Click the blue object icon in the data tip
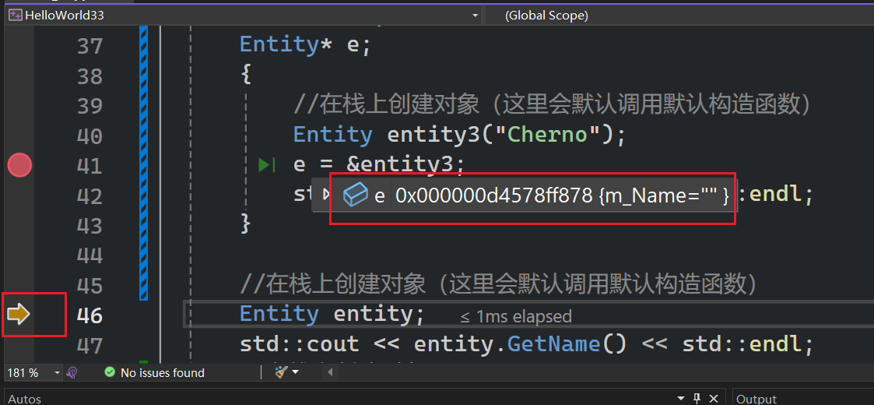The height and width of the screenshot is (405, 874). pos(356,195)
